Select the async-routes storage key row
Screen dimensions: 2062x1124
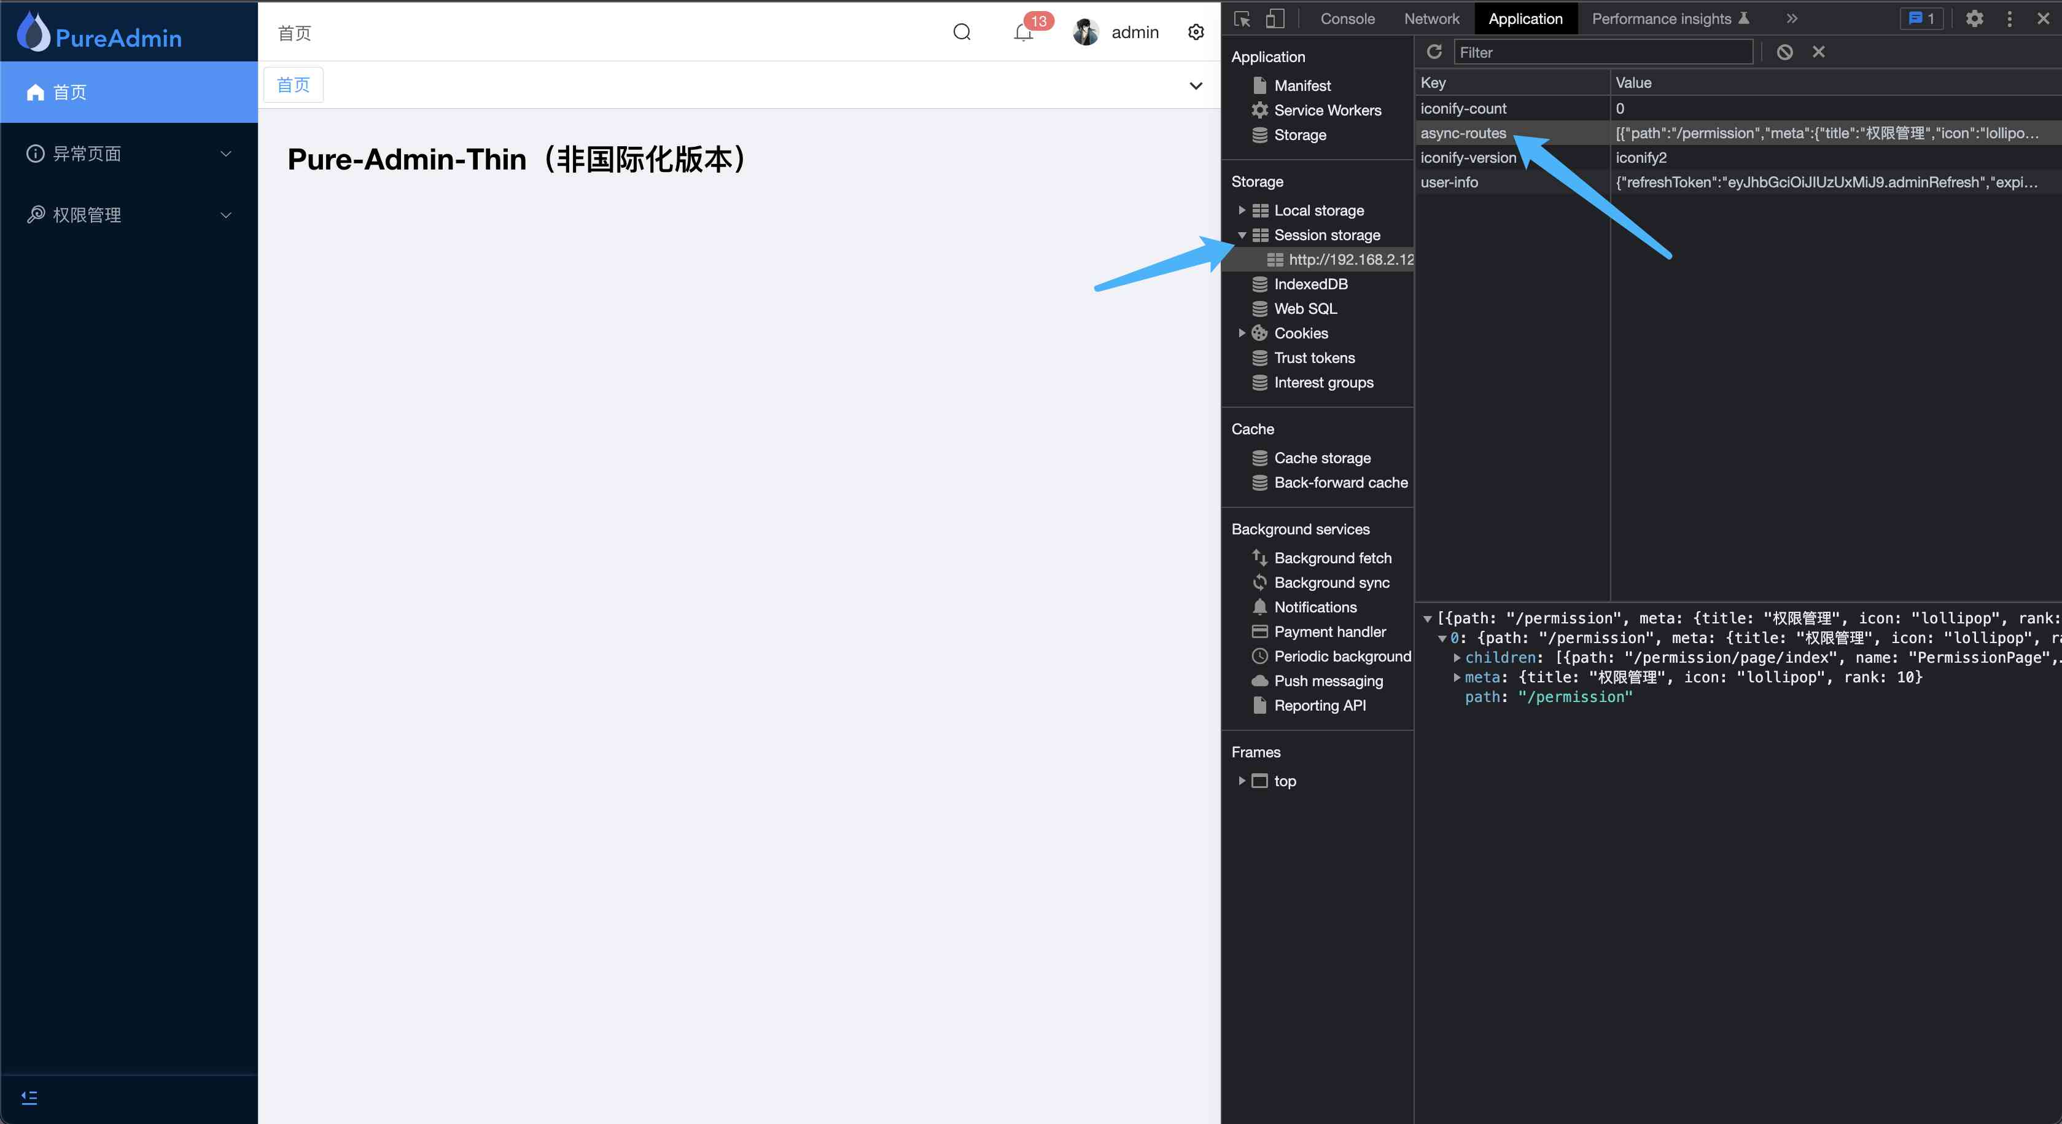[x=1463, y=133]
